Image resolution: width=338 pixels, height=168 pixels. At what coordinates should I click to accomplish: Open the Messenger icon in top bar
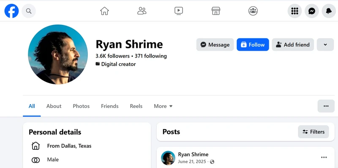pos(312,11)
